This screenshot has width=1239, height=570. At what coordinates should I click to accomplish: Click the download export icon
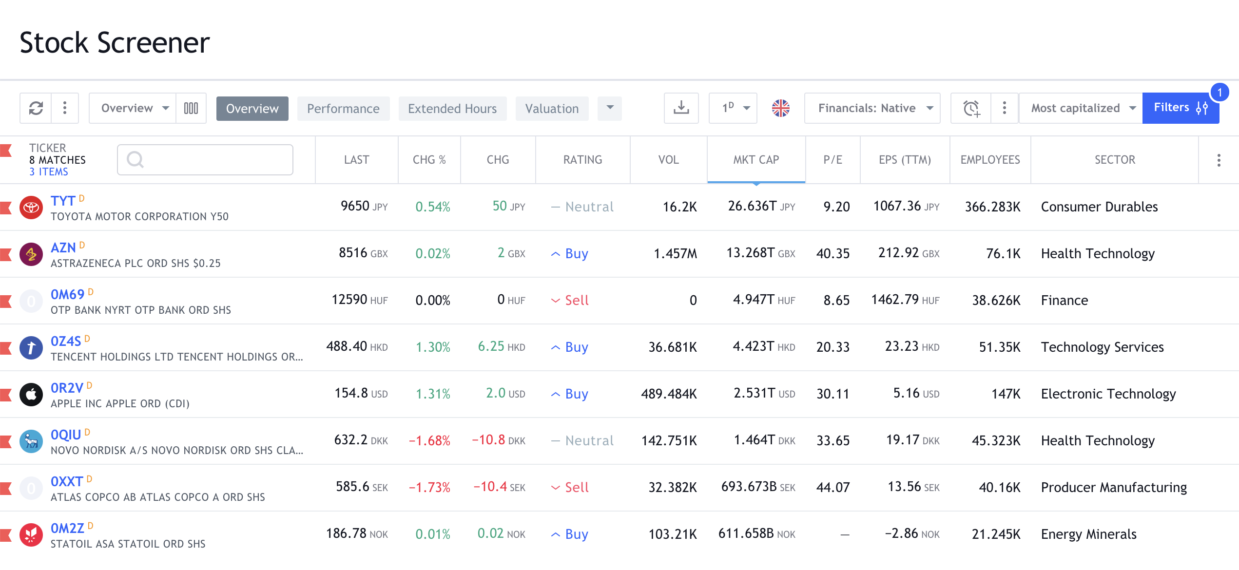[681, 108]
